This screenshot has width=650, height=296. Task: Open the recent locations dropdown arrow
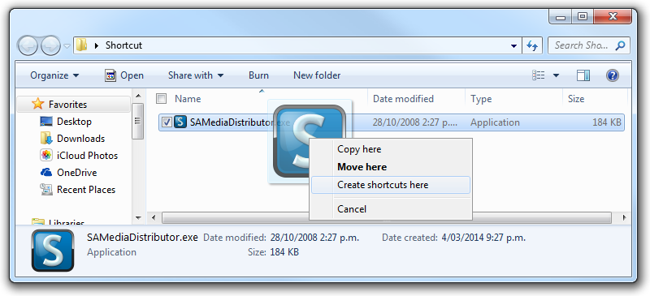67,46
